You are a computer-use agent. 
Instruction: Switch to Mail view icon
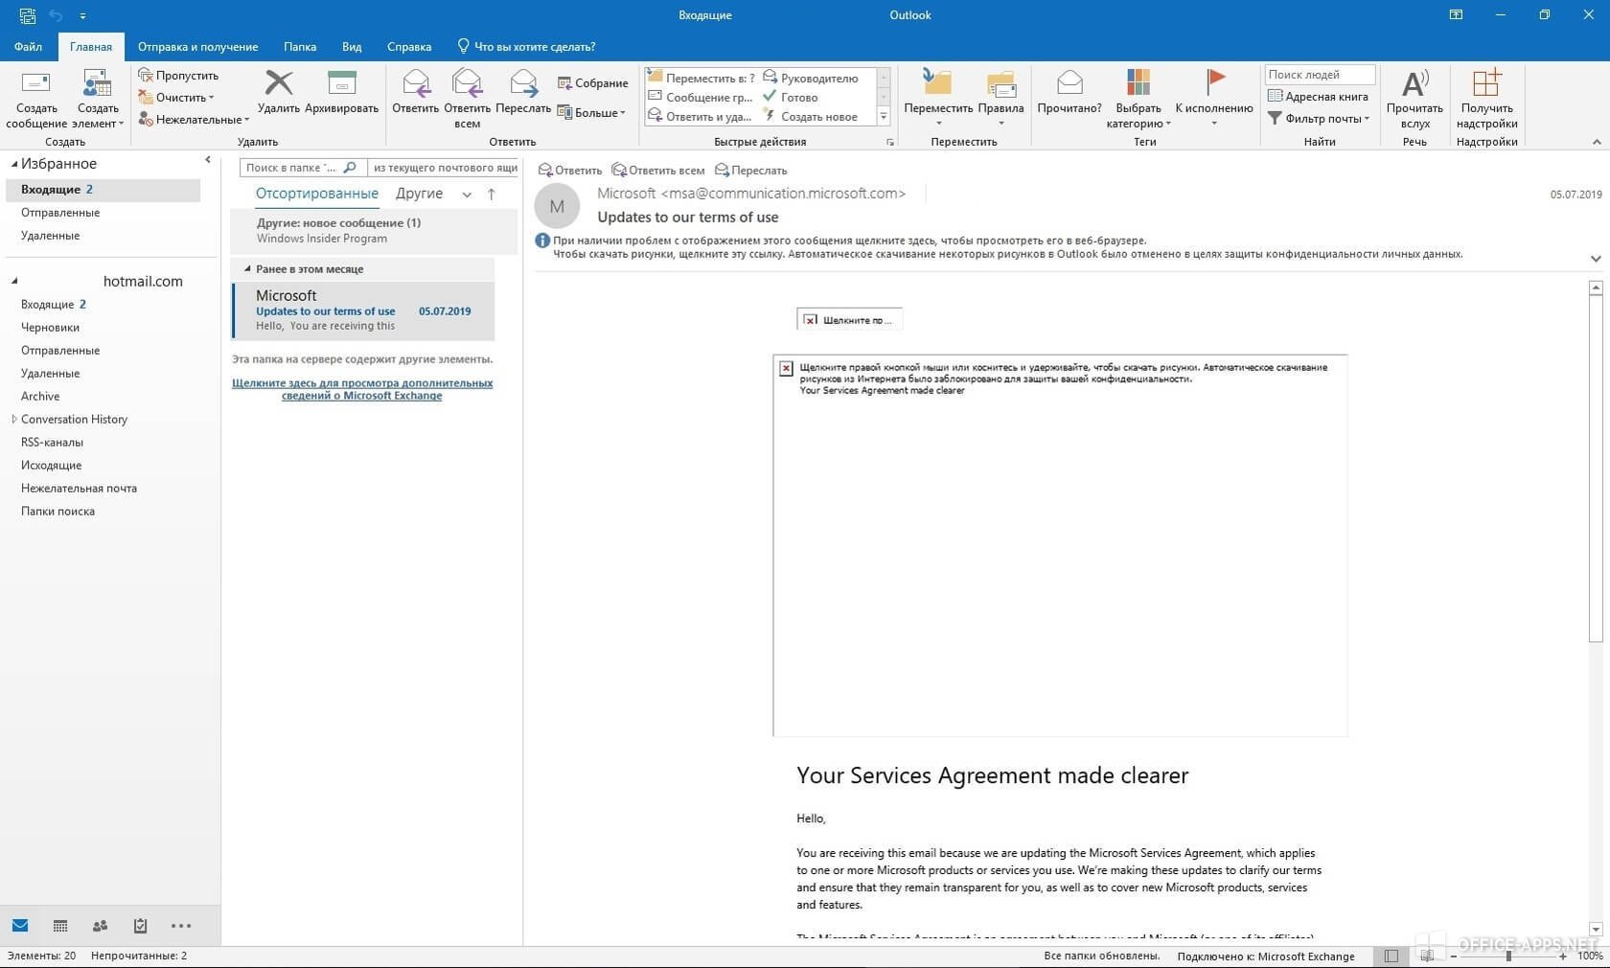[20, 926]
